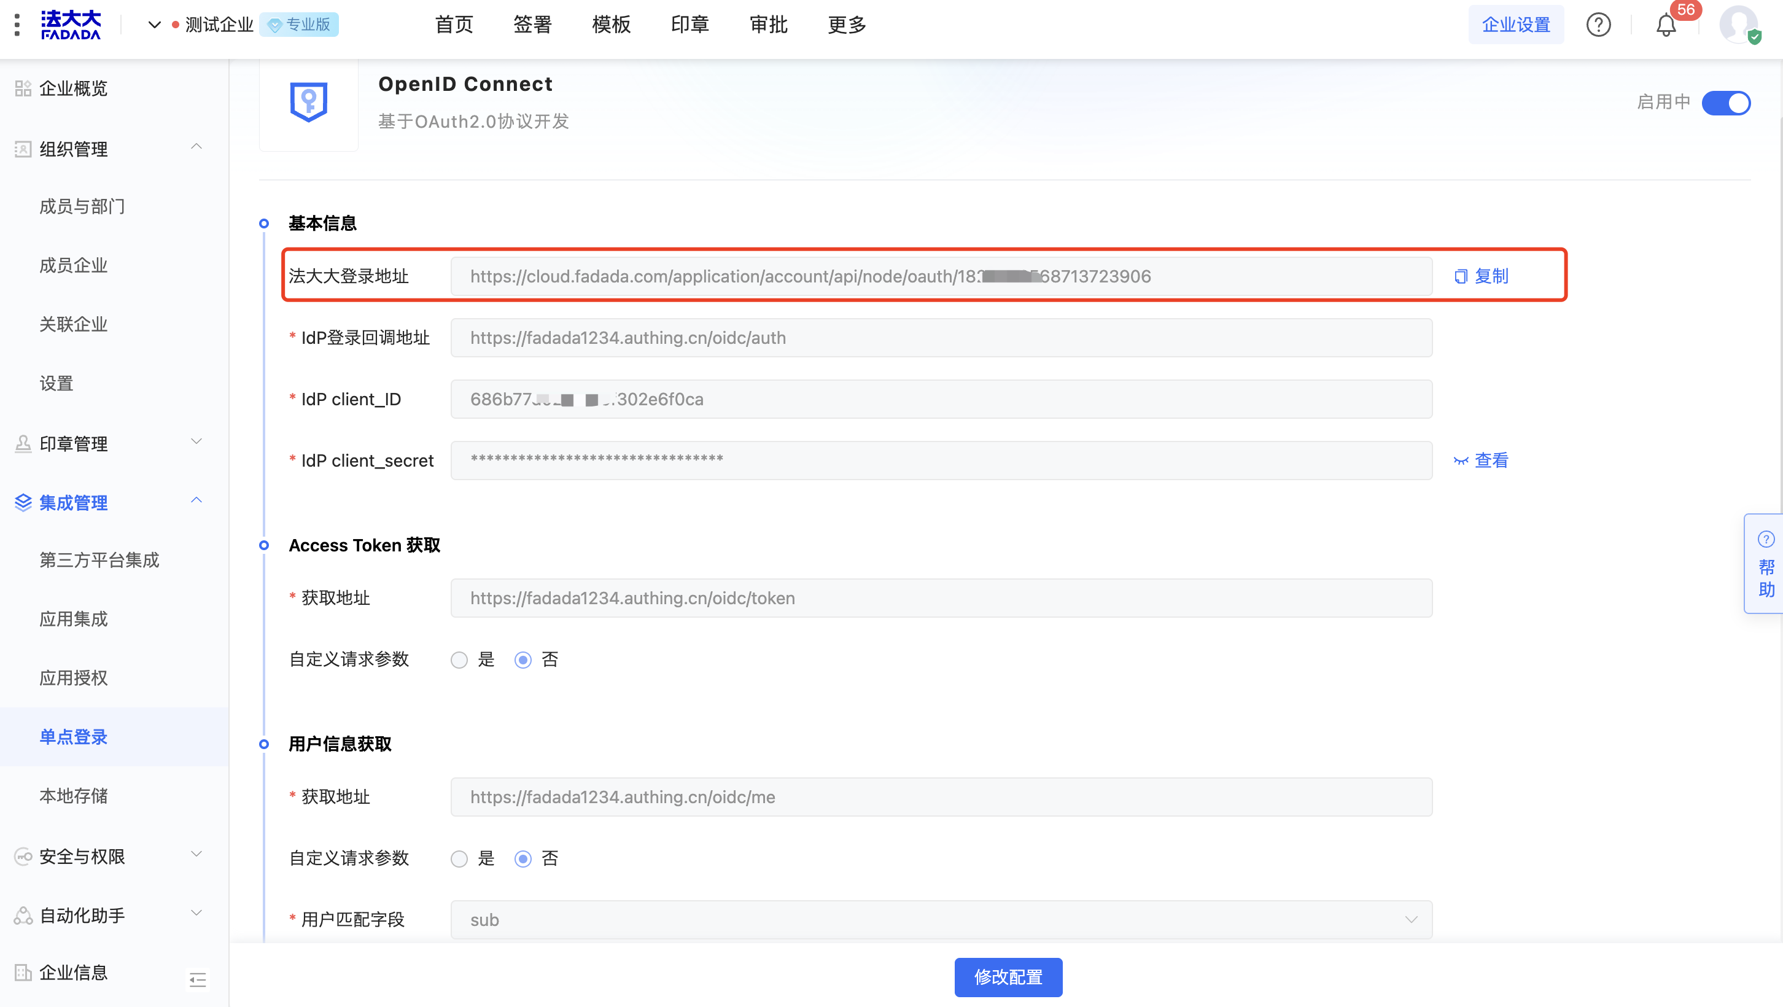This screenshot has height=1007, width=1783.
Task: Click the OpenID Connect shield icon
Action: pos(309,103)
